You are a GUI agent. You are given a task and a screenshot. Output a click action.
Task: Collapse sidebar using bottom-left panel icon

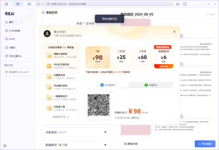click(5, 146)
